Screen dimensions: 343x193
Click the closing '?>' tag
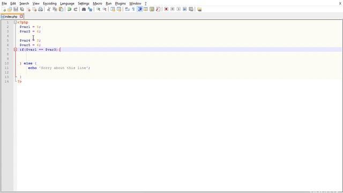point(19,81)
